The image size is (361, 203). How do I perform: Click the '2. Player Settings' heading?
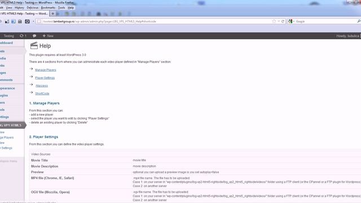43,136
